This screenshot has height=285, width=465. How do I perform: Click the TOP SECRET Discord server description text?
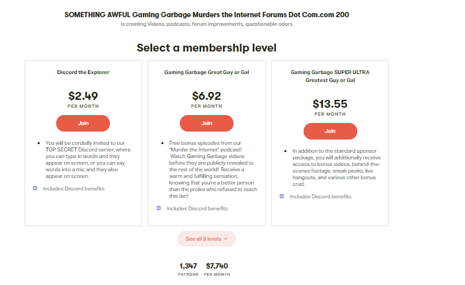[88, 159]
